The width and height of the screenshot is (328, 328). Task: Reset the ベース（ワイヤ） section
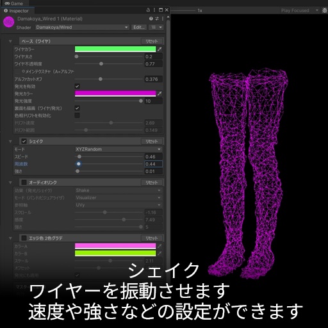click(152, 41)
